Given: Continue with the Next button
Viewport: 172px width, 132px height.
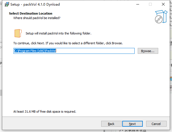Looking at the screenshot, I should point(132,124).
